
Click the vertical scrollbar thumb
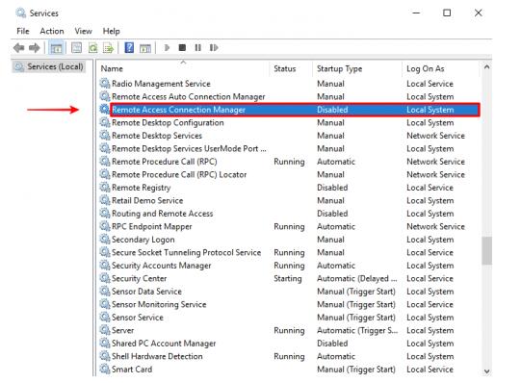click(486, 250)
